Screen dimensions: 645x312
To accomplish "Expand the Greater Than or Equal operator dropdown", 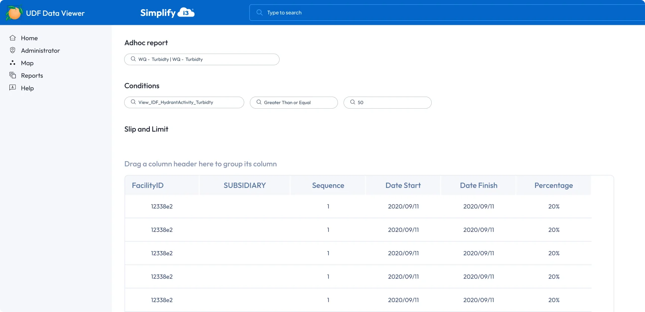I will (294, 102).
